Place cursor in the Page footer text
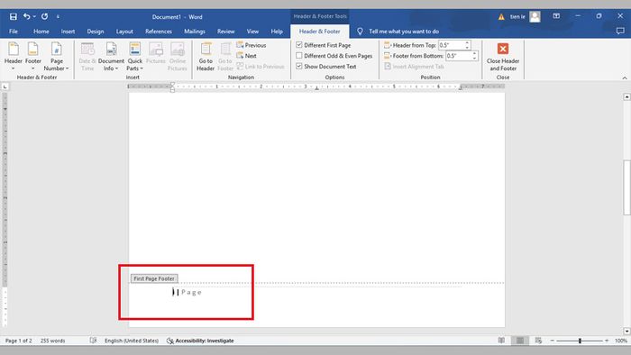631x355 pixels. (x=191, y=292)
